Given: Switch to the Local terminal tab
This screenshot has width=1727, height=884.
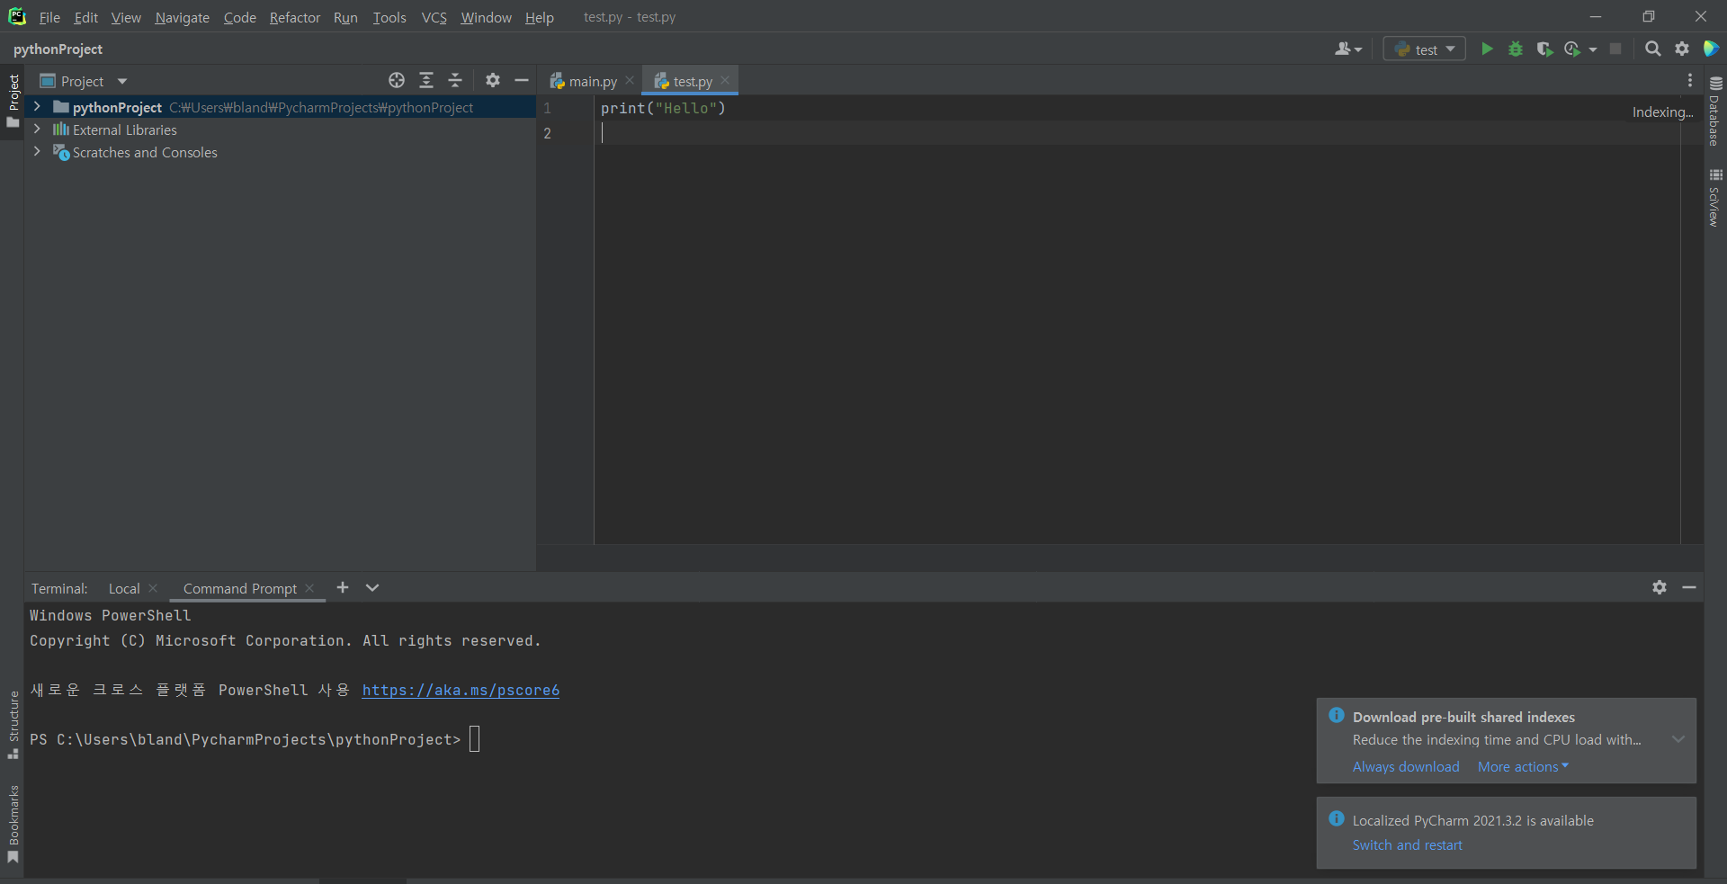Looking at the screenshot, I should (124, 588).
